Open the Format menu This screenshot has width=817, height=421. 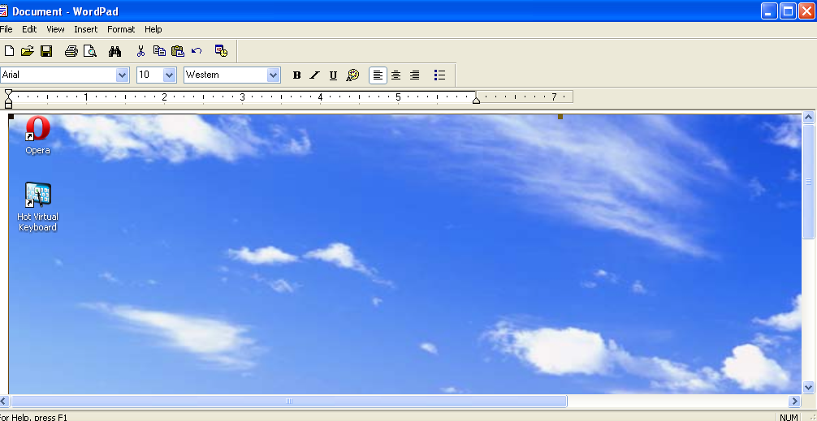click(x=121, y=29)
